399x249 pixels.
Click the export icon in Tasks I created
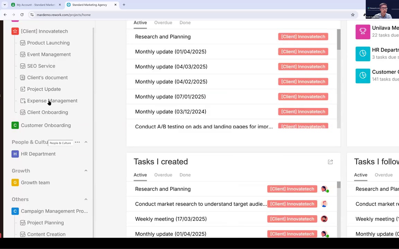point(330,162)
